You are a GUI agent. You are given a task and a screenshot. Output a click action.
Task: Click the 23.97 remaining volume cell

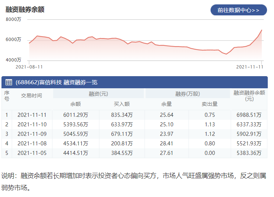pyautogui.click(x=167, y=134)
